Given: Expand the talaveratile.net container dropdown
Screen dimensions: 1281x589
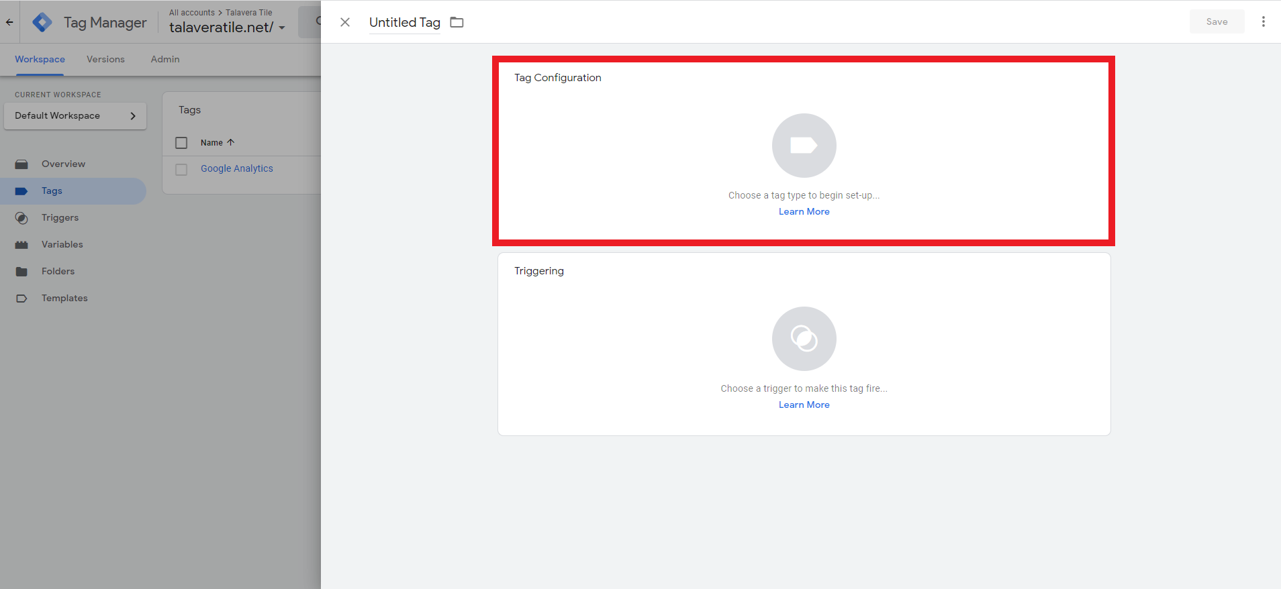Looking at the screenshot, I should point(282,28).
